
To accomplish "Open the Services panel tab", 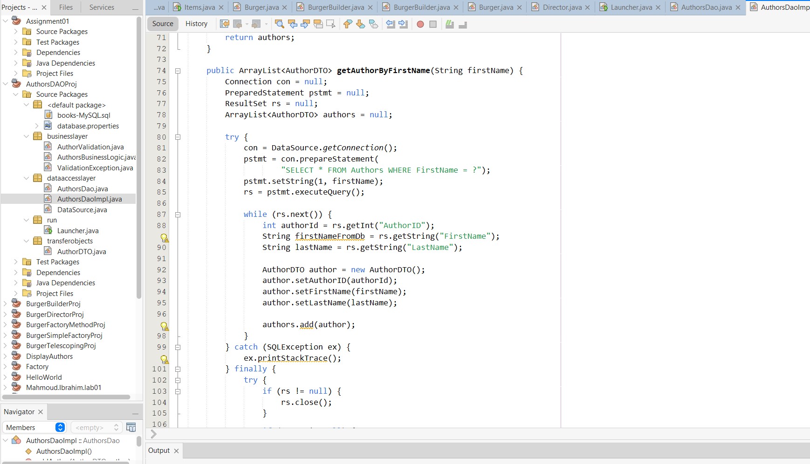I will click(102, 7).
